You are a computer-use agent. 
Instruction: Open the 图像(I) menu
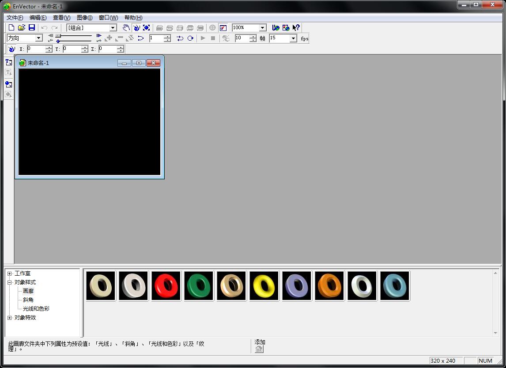[x=84, y=18]
